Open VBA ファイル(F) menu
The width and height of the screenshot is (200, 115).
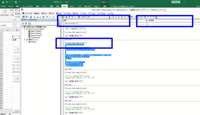tap(29, 14)
